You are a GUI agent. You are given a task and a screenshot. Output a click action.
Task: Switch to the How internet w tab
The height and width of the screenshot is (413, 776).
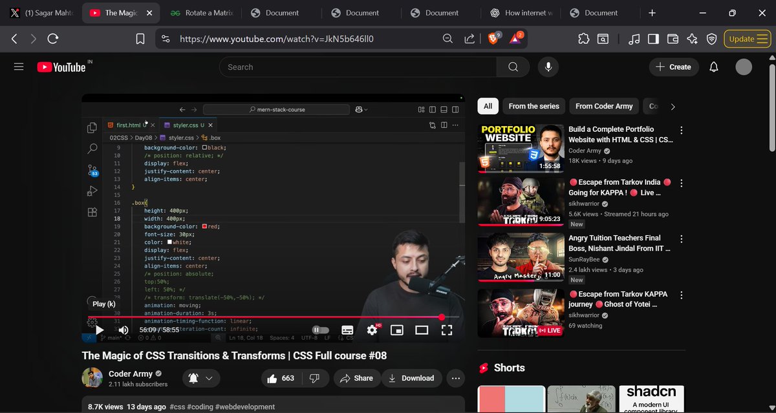tap(521, 12)
